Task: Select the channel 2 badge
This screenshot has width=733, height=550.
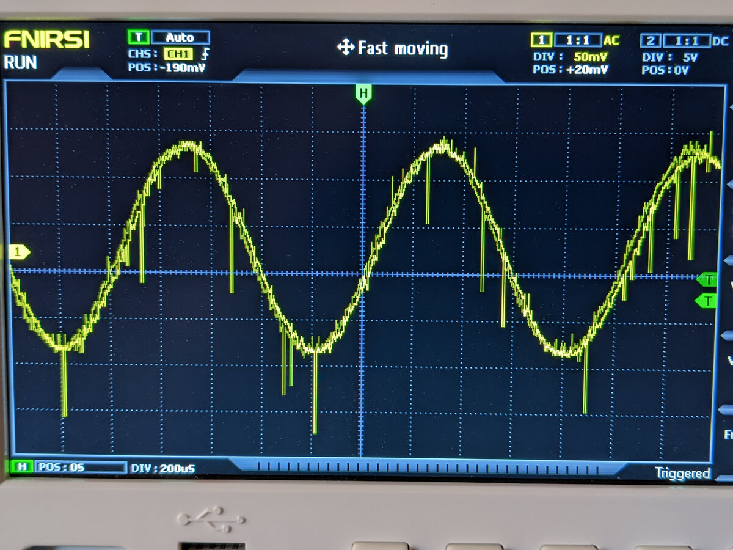Action: [x=650, y=41]
